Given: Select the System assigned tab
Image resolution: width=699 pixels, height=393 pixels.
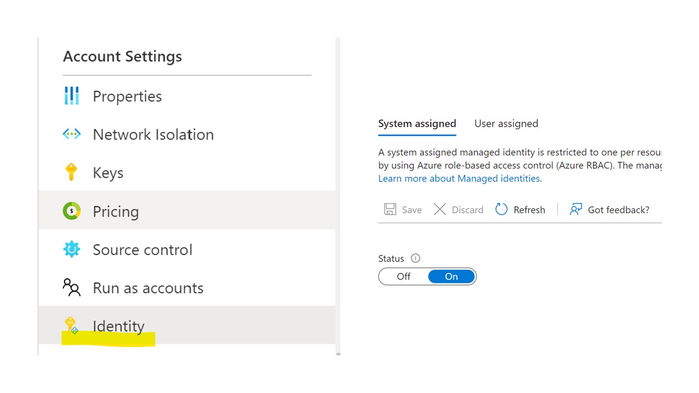Looking at the screenshot, I should 417,123.
